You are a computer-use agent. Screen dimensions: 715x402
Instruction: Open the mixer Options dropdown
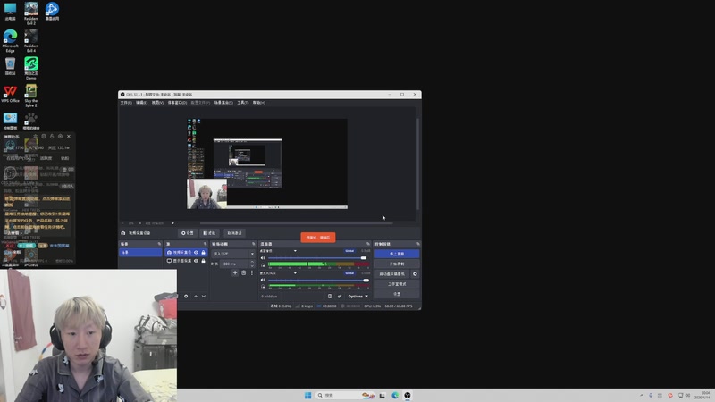tap(358, 297)
